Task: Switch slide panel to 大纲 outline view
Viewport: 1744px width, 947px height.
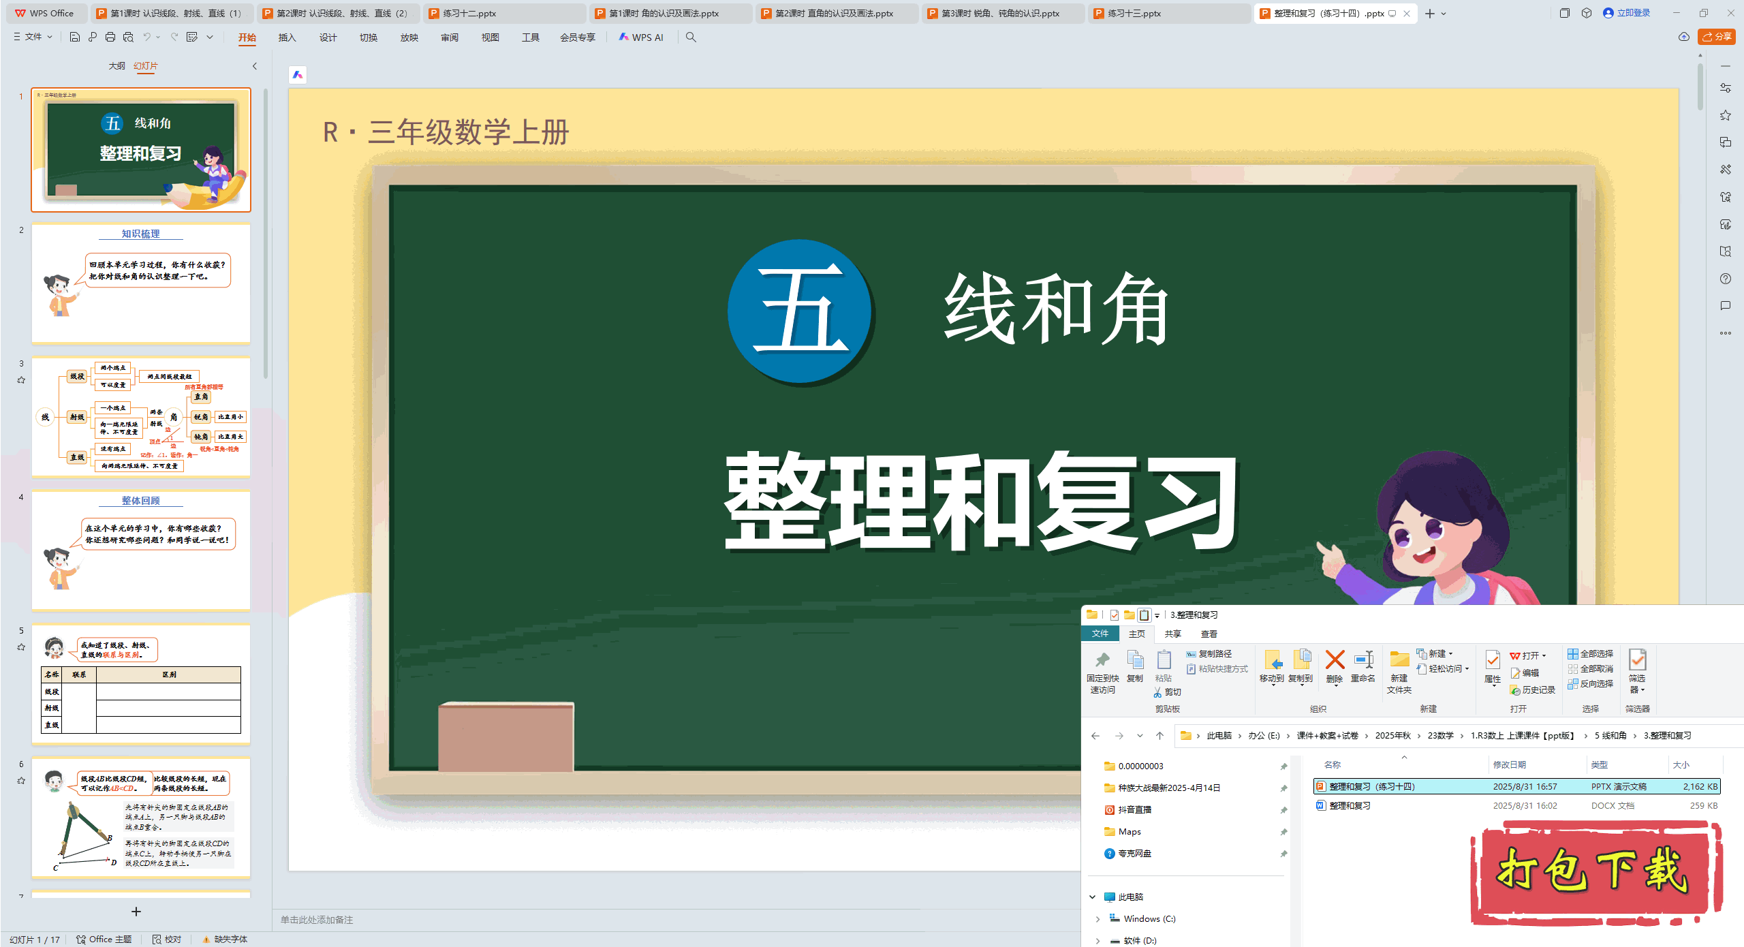Action: (116, 66)
